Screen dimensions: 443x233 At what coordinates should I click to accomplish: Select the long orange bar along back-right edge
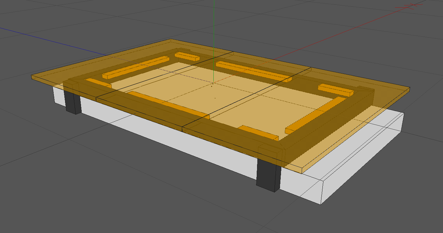coord(253,71)
